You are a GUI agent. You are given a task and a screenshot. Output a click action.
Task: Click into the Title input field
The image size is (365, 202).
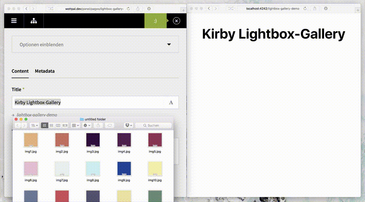95,102
